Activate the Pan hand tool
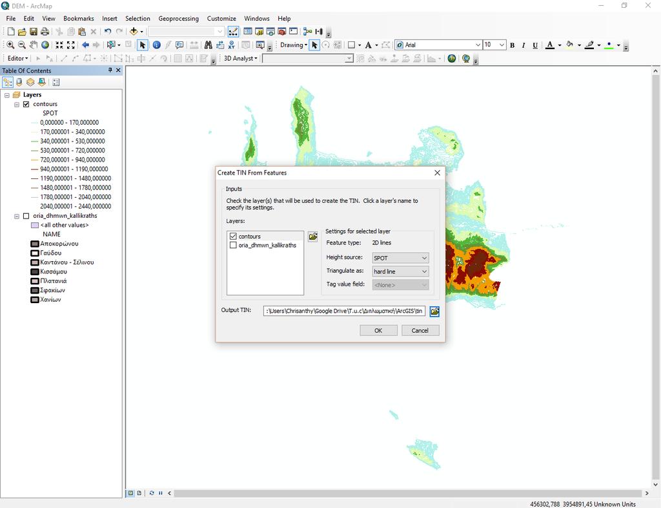Screen dimensions: 661x508 point(34,45)
